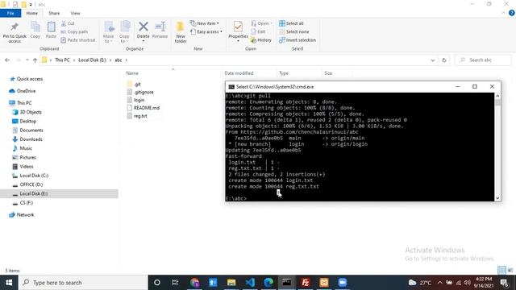516x290 pixels.
Task: Click the cmd window scrollbar up arrow
Action: [x=497, y=96]
